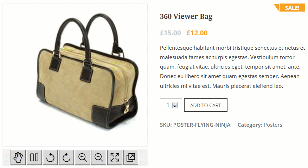Rotate the bag counter-clockwise
Image resolution: width=308 pixels, height=168 pixels.
[50, 157]
